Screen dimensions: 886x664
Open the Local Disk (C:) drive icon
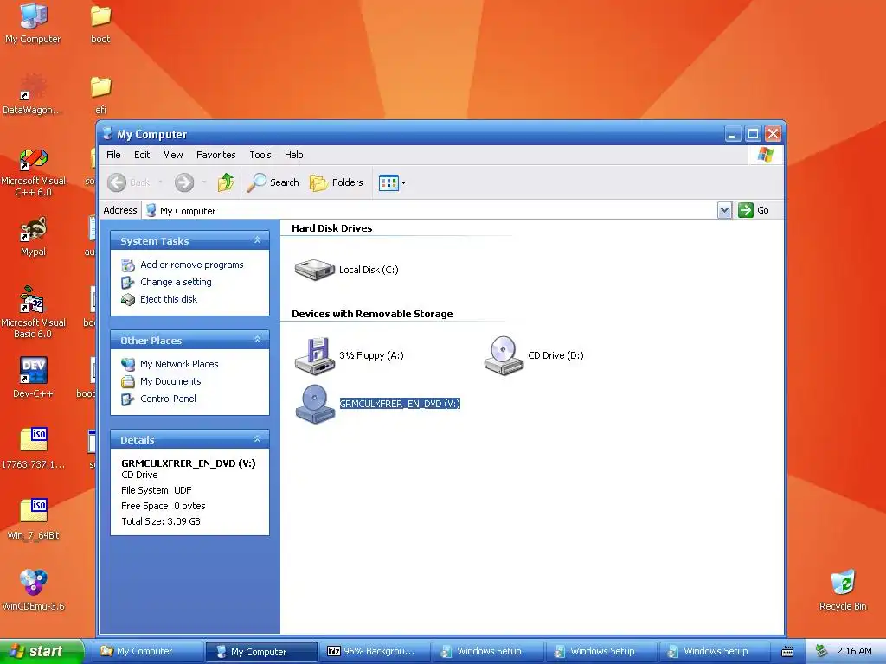pos(315,270)
